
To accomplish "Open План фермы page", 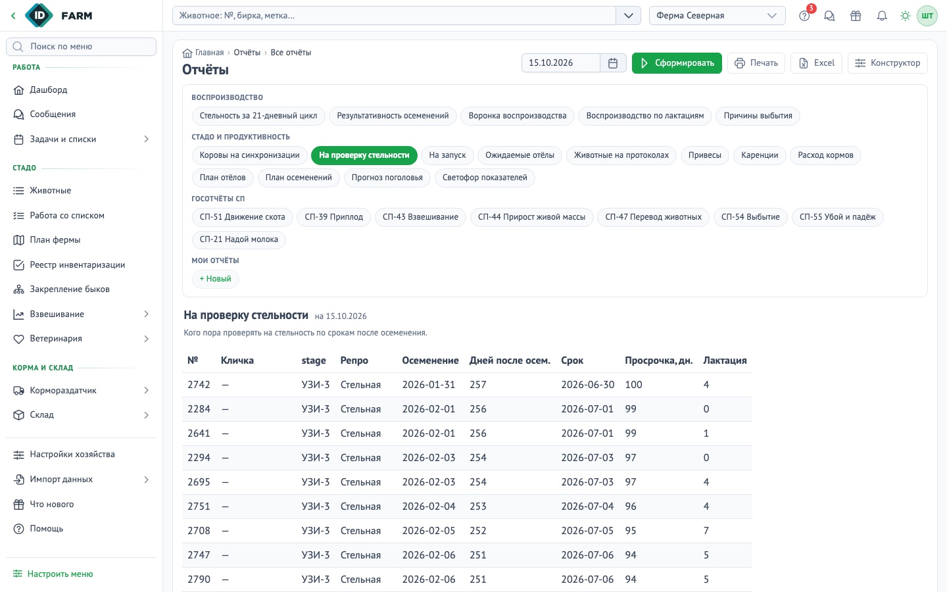I will point(81,240).
